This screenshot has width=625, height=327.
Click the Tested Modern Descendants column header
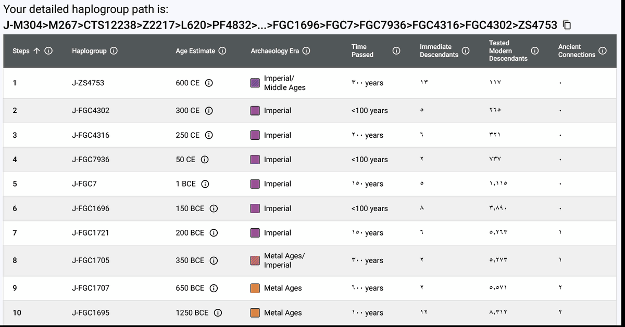click(508, 50)
